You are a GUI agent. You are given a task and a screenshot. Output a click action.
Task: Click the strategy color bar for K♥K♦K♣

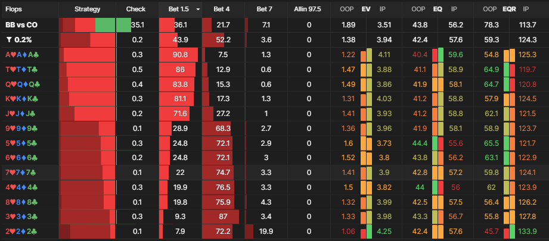(x=88, y=98)
